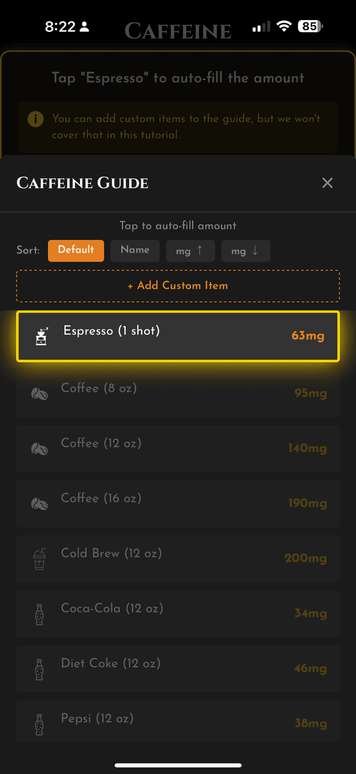Image resolution: width=356 pixels, height=774 pixels.
Task: Select the Default sort option
Action: point(76,250)
